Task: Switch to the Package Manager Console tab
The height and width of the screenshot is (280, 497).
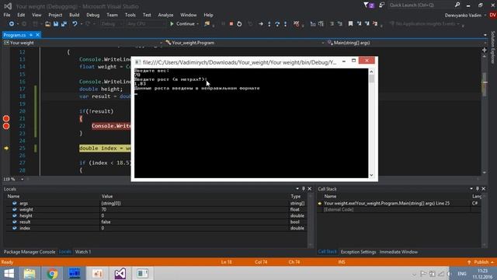Action: pyautogui.click(x=30, y=252)
